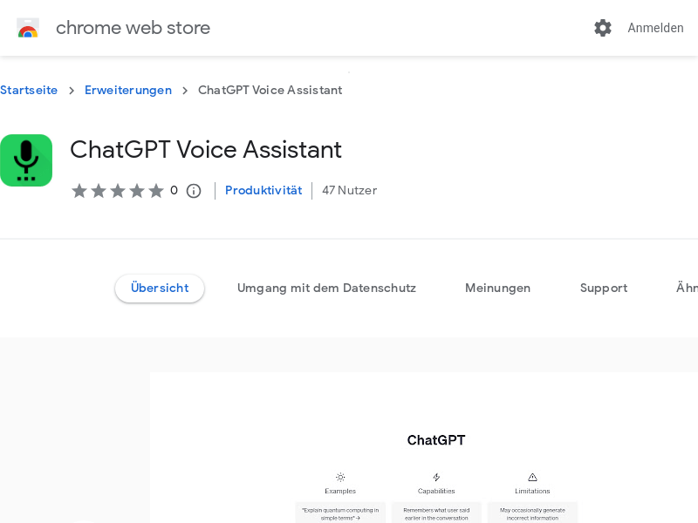Screen dimensions: 698x523
Task: Switch to Umgang mit dem Datenschutz tab
Action: 326,289
